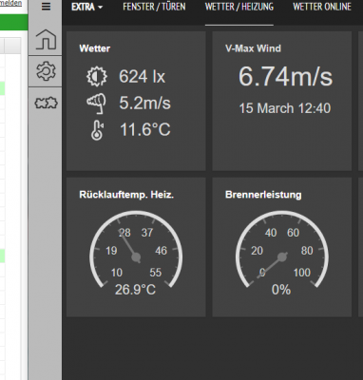Click the 26.9°C return temperature value
This screenshot has width=363, height=380.
[135, 290]
